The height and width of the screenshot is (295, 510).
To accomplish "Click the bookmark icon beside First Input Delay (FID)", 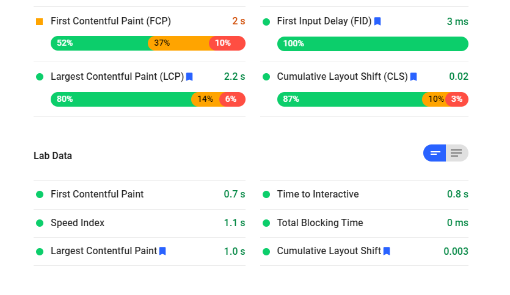I will [377, 21].
